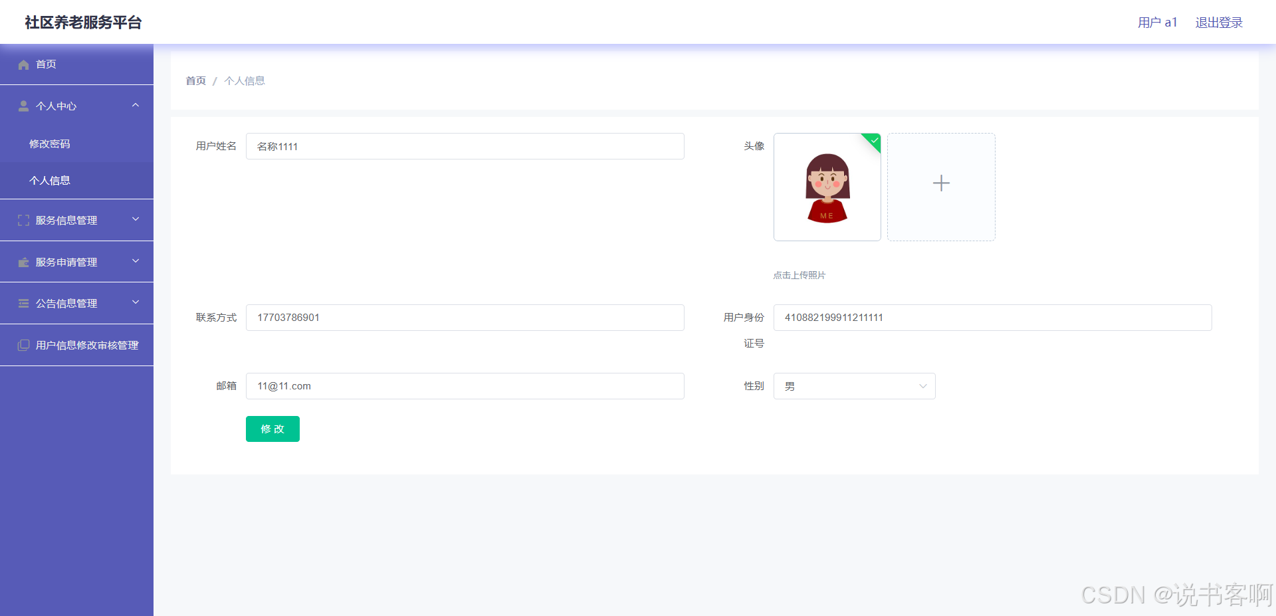Click the home icon in sidebar
This screenshot has width=1276, height=616.
[x=23, y=64]
